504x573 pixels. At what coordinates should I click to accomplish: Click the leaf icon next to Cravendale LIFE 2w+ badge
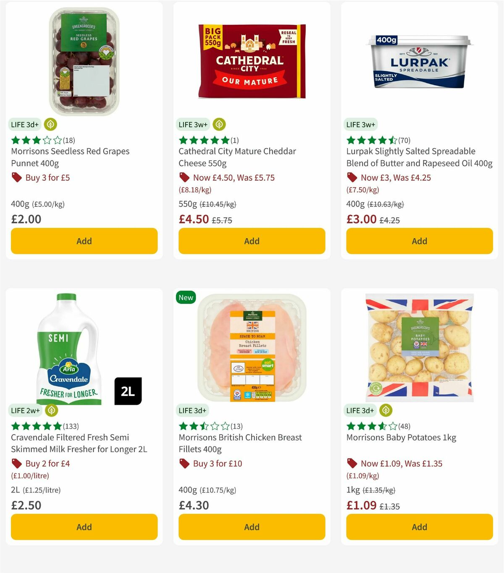click(51, 411)
